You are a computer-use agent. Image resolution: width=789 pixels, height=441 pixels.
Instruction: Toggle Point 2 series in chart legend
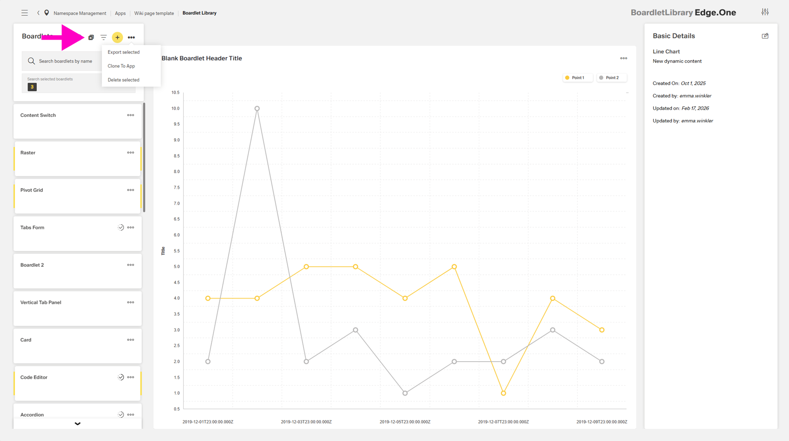[612, 78]
